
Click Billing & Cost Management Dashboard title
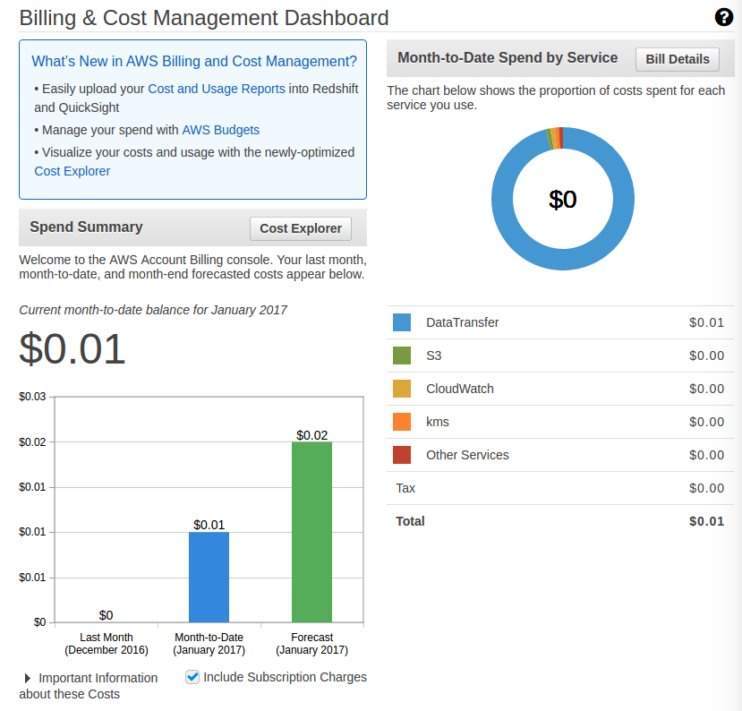click(204, 18)
